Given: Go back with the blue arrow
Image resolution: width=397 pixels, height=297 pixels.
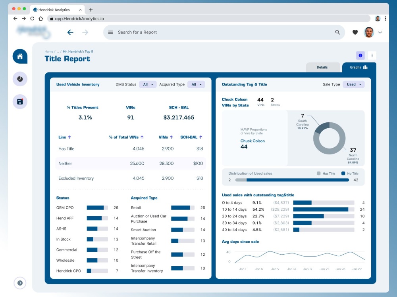Looking at the screenshot, I should pyautogui.click(x=70, y=32).
